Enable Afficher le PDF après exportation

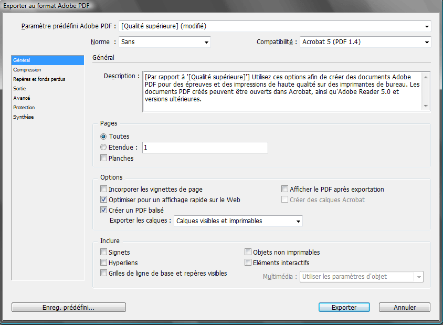pos(284,189)
